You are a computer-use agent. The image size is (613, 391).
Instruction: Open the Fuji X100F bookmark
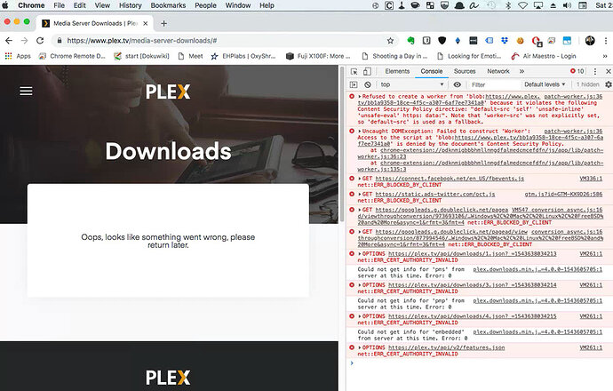[318, 56]
